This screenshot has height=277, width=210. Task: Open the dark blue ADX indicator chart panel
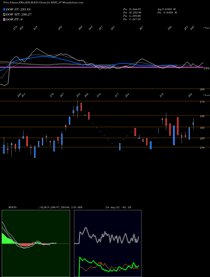(108, 243)
